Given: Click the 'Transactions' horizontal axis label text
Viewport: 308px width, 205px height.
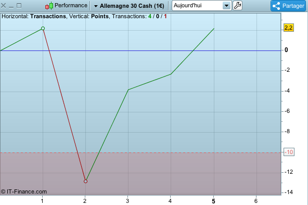Looking at the screenshot, I should [x=48, y=16].
